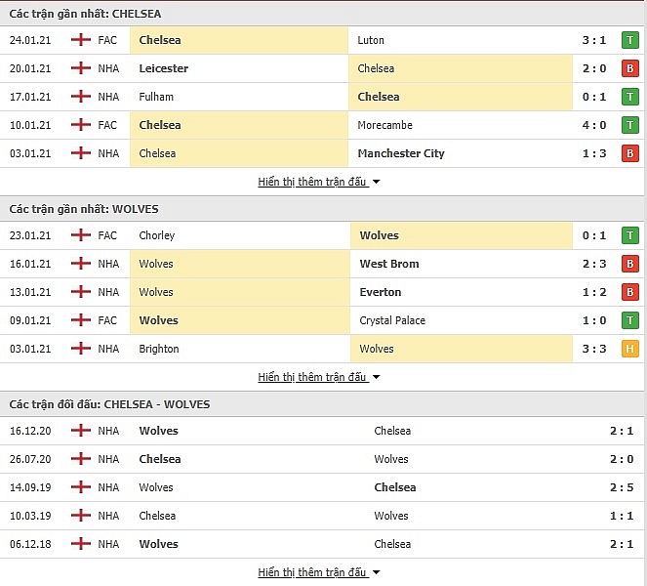The width and height of the screenshot is (647, 586).
Task: Click the green T badge for Chelsea vs Morecambe
Action: tap(629, 125)
